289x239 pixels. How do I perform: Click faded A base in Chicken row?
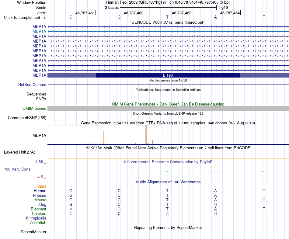click(167, 213)
